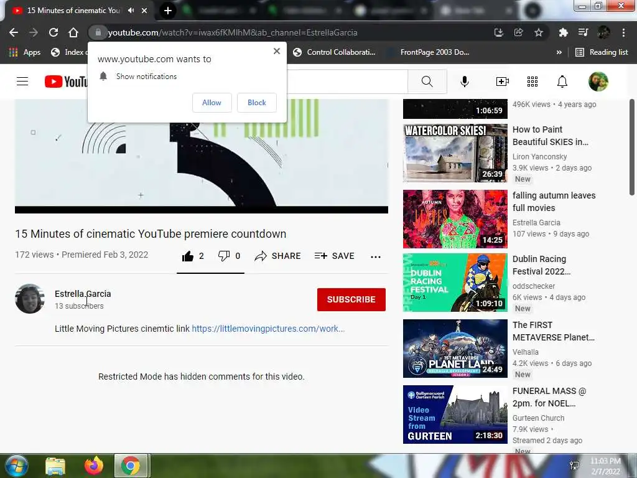Switch to Chrome in taskbar

pyautogui.click(x=131, y=466)
